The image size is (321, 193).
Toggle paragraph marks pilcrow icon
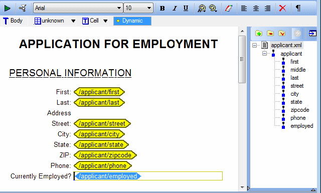pos(298,8)
